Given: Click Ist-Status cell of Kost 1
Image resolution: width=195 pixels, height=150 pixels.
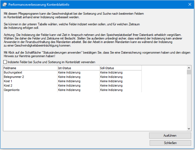Looking at the screenshot, I should click(x=78, y=81).
